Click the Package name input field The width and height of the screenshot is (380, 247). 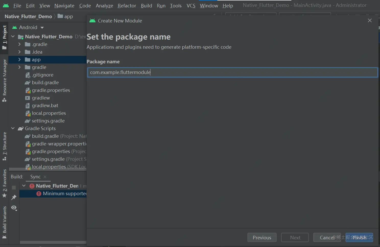tap(232, 72)
